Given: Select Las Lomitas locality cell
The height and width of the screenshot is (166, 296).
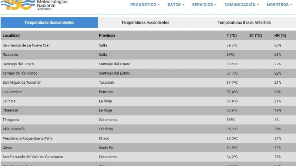Looking at the screenshot, I should click(x=13, y=92).
